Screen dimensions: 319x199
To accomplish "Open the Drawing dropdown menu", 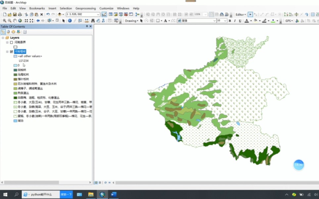I will (131, 21).
